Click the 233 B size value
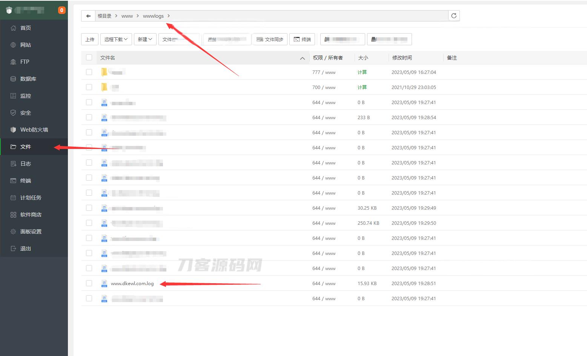The height and width of the screenshot is (356, 587). pyautogui.click(x=364, y=117)
